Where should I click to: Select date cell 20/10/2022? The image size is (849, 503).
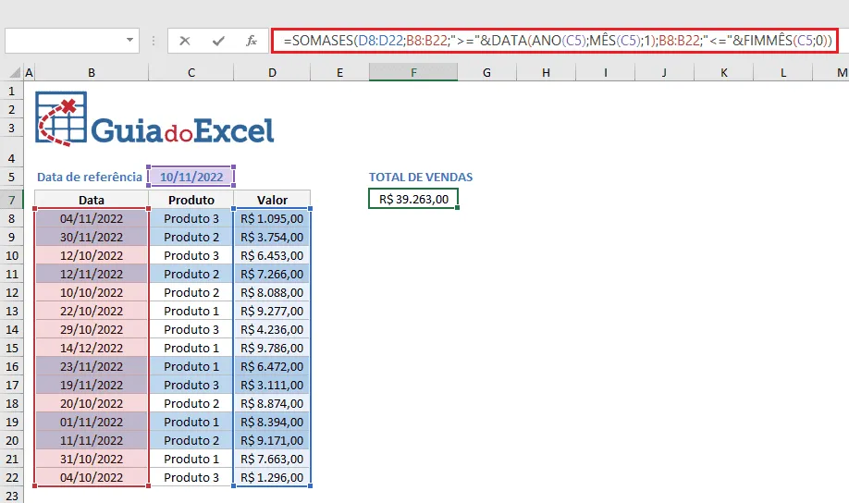92,403
